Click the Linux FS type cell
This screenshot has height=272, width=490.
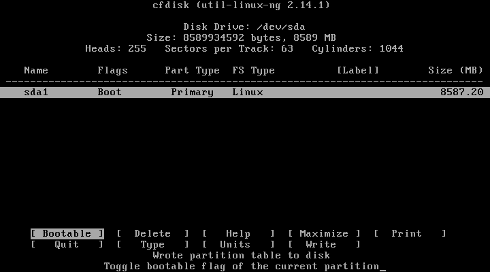(248, 92)
